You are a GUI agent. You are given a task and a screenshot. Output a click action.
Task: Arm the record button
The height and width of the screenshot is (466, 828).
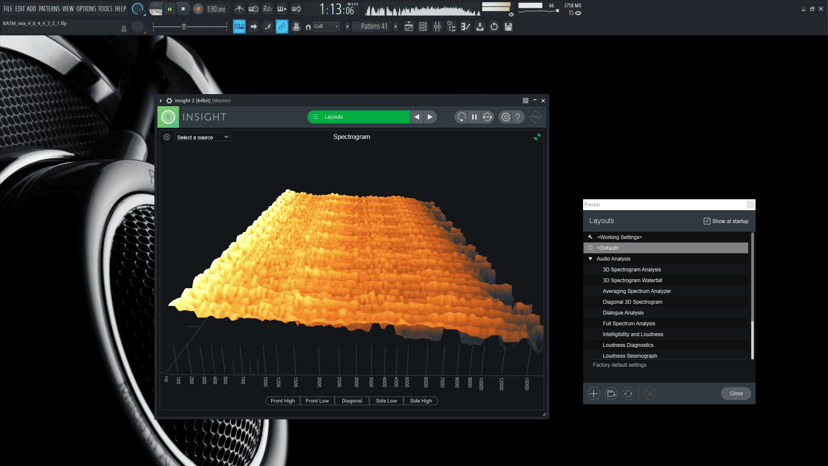pos(198,9)
